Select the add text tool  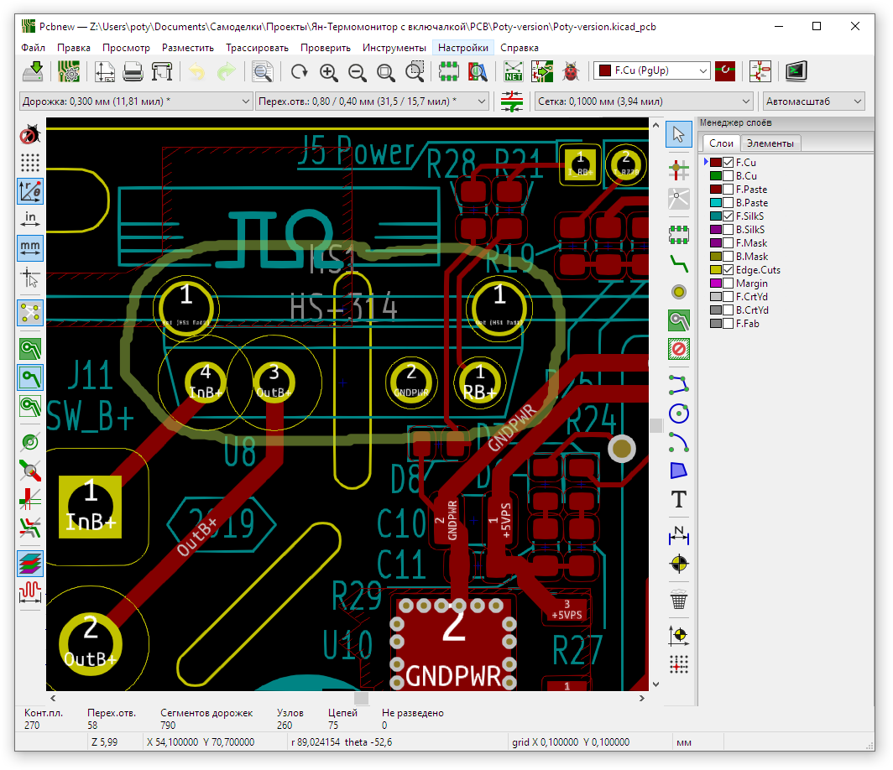[x=679, y=500]
